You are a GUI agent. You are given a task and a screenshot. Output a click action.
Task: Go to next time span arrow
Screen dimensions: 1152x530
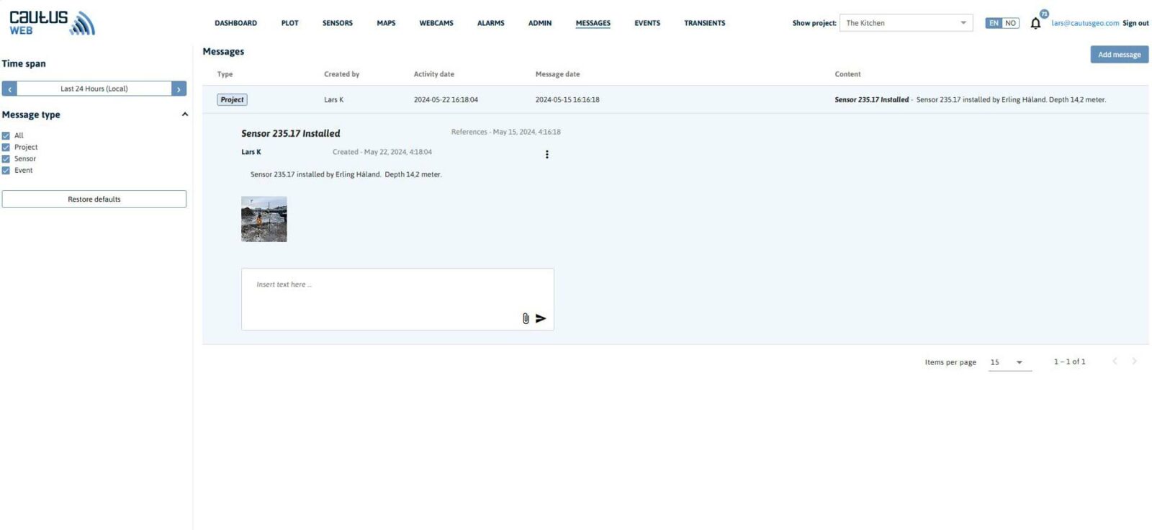pyautogui.click(x=179, y=89)
